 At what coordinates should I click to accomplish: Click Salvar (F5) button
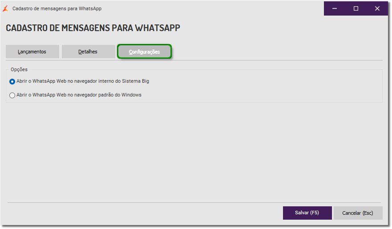click(307, 213)
